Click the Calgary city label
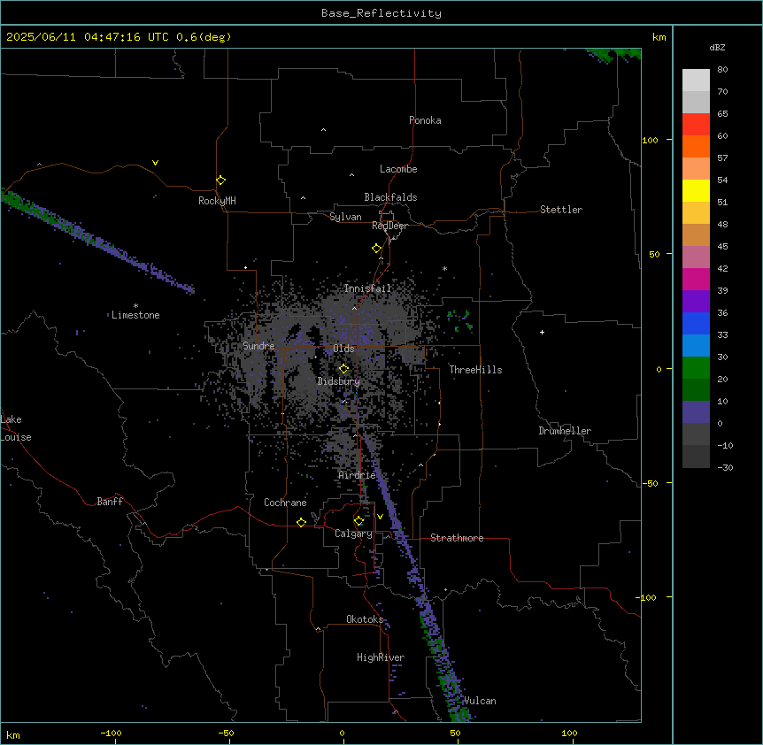The height and width of the screenshot is (745, 763). click(354, 534)
